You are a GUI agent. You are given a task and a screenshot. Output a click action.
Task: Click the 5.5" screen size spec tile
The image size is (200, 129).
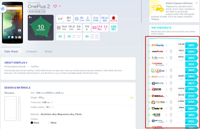pyautogui.click(x=64, y=19)
